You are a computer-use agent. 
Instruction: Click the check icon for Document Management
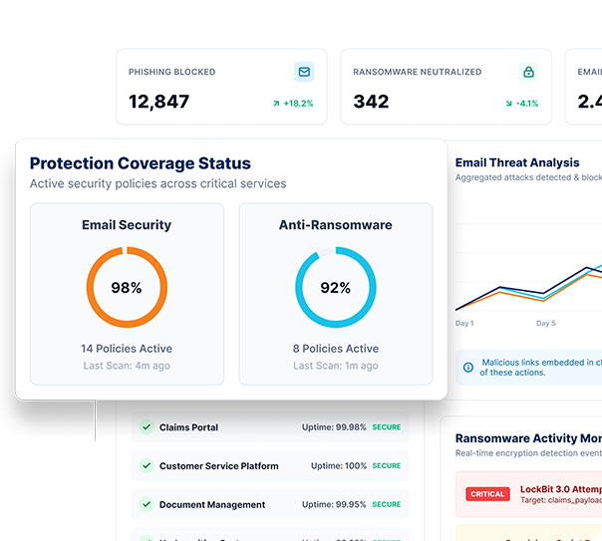tap(147, 504)
